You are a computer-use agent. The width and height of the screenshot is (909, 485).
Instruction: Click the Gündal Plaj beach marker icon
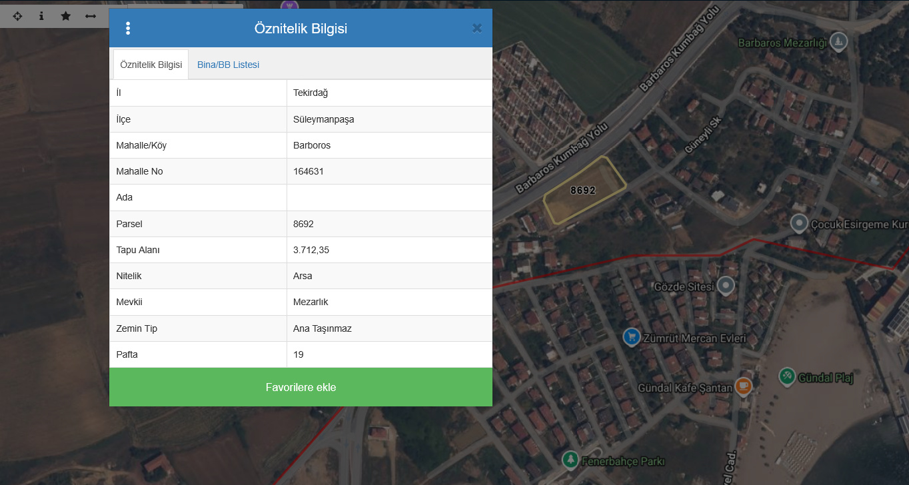[x=787, y=377]
